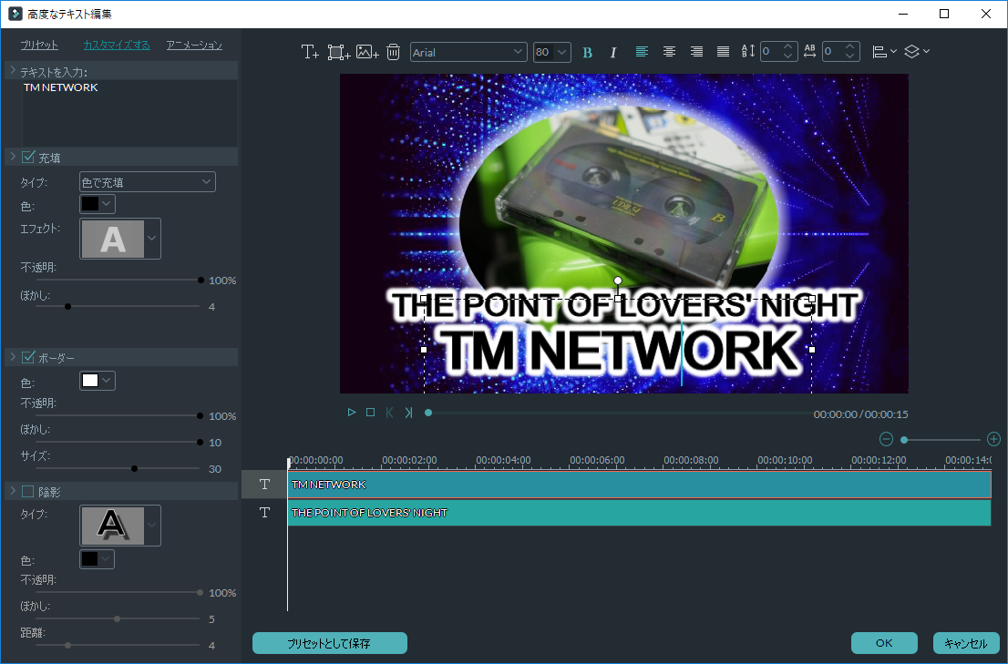
Task: Click the キャンセル button
Action: tap(966, 643)
